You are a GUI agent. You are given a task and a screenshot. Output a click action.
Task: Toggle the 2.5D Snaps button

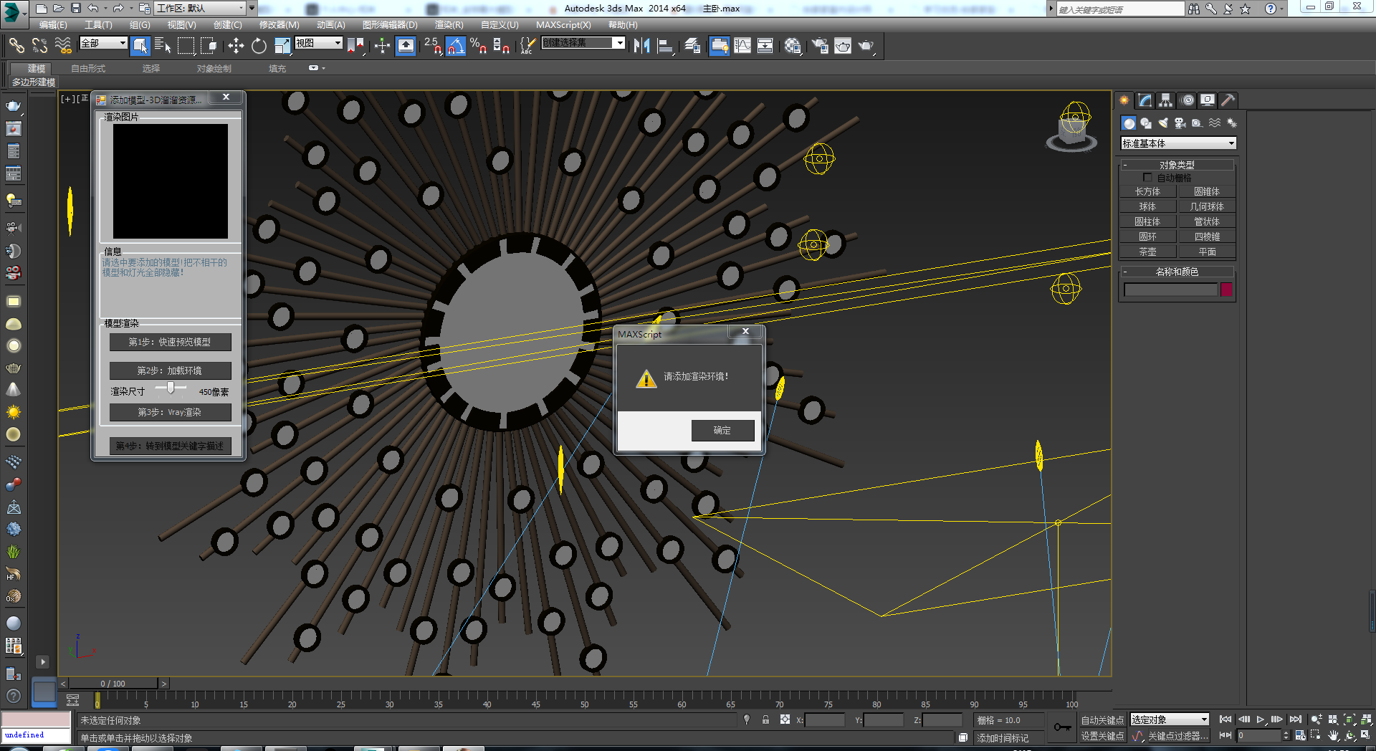pos(433,46)
